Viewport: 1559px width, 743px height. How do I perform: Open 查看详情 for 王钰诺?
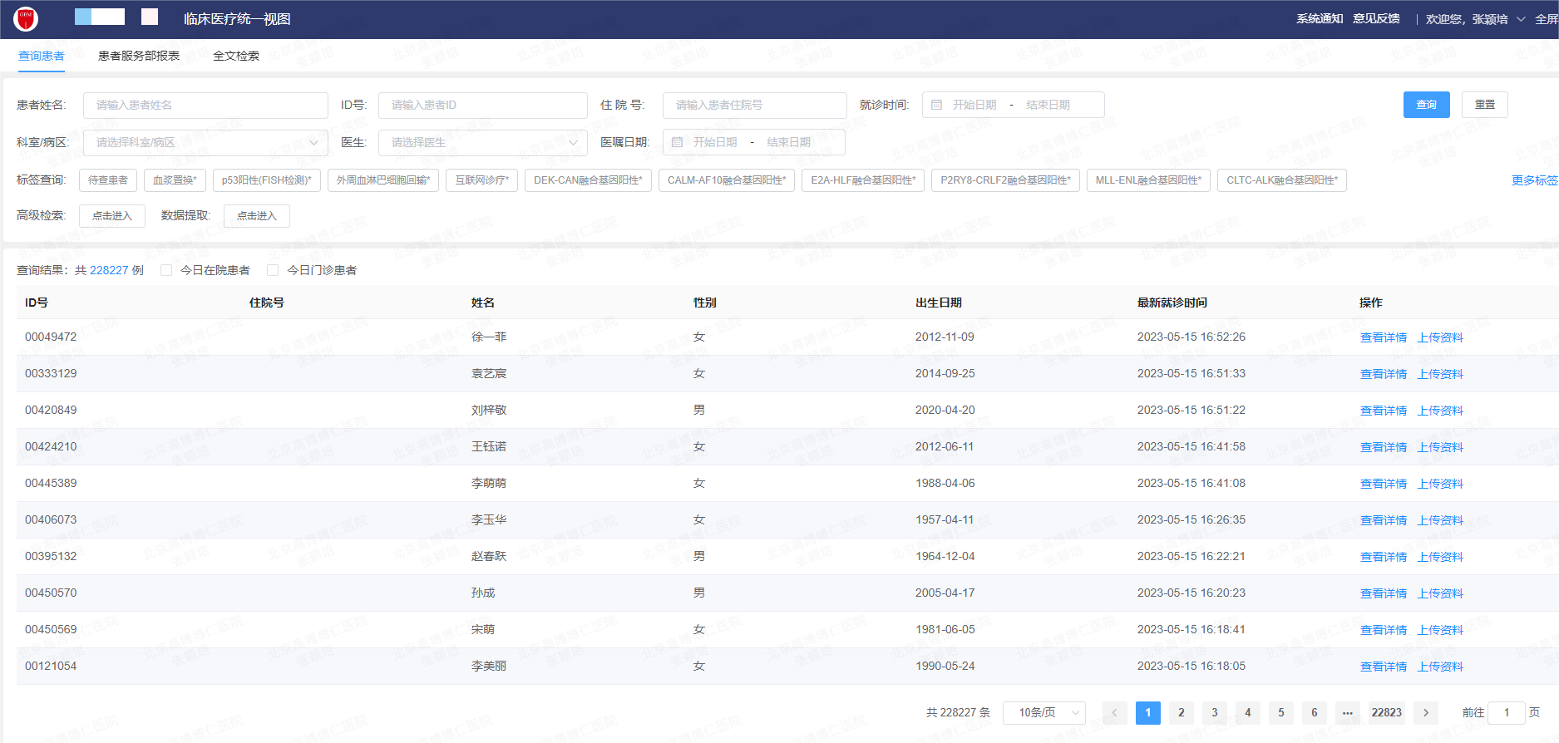click(1384, 447)
